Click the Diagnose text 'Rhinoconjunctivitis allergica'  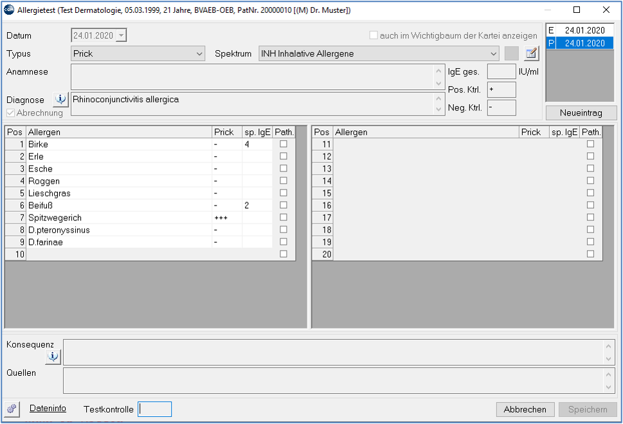tap(125, 99)
